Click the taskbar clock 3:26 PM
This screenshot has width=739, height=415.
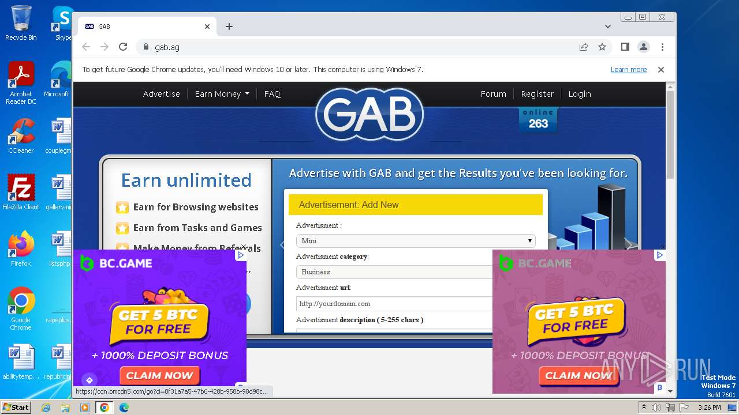pyautogui.click(x=709, y=408)
